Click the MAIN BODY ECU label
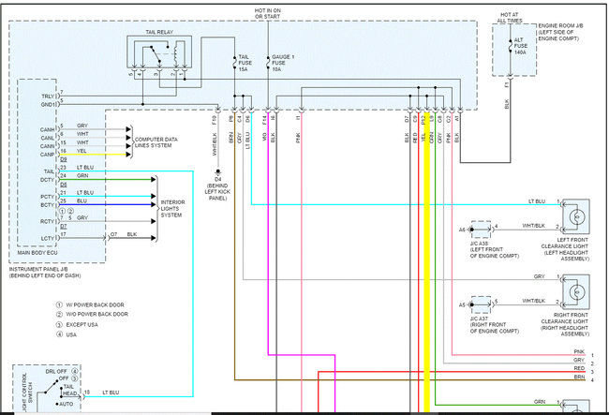This screenshot has width=609, height=415. point(37,253)
